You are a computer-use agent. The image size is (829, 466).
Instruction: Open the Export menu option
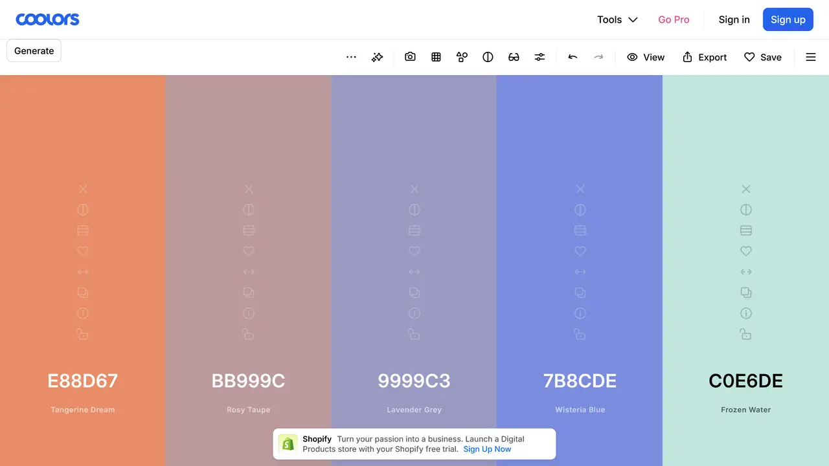pyautogui.click(x=705, y=57)
